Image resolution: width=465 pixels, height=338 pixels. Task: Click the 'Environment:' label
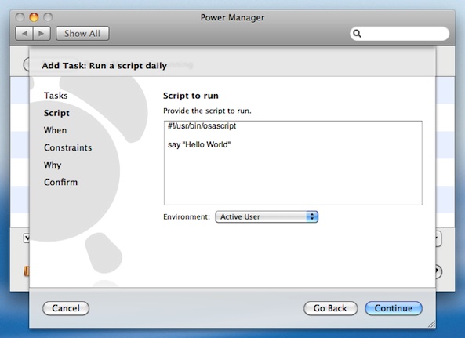coord(187,216)
